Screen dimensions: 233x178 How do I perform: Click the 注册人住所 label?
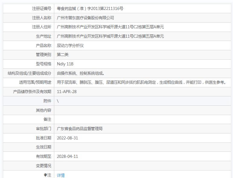click(42, 27)
